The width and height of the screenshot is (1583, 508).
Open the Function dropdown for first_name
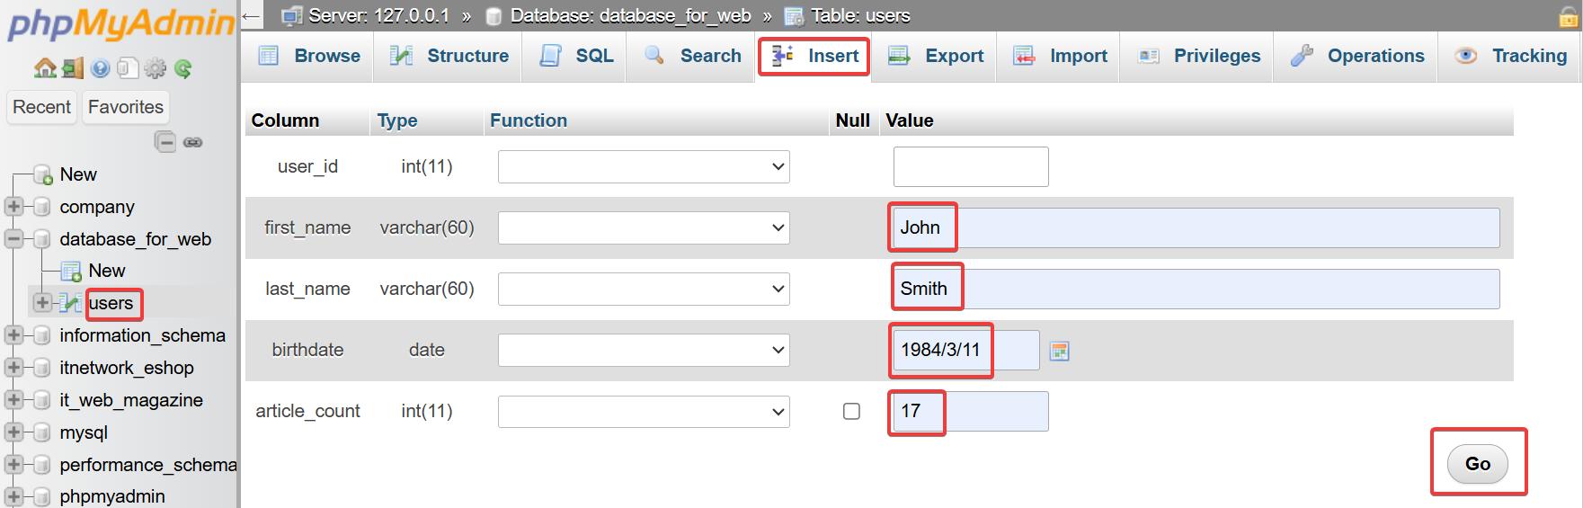point(644,227)
